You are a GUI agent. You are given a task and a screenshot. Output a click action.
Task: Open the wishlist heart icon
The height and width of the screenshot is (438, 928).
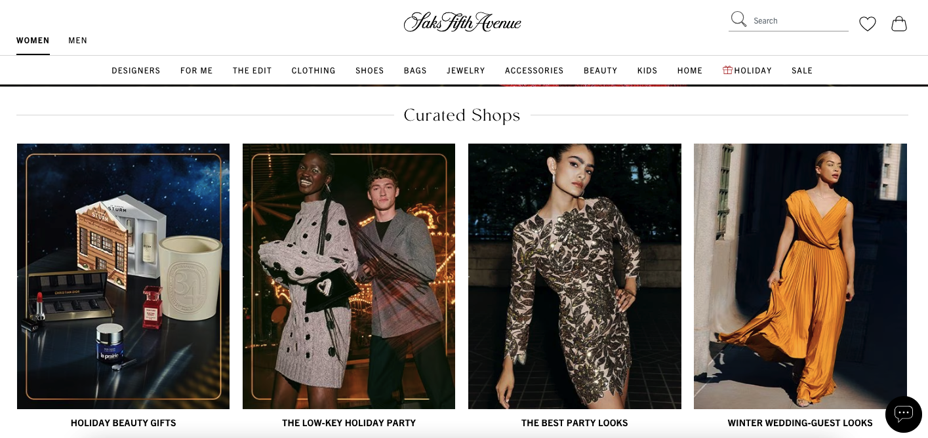[x=868, y=24]
